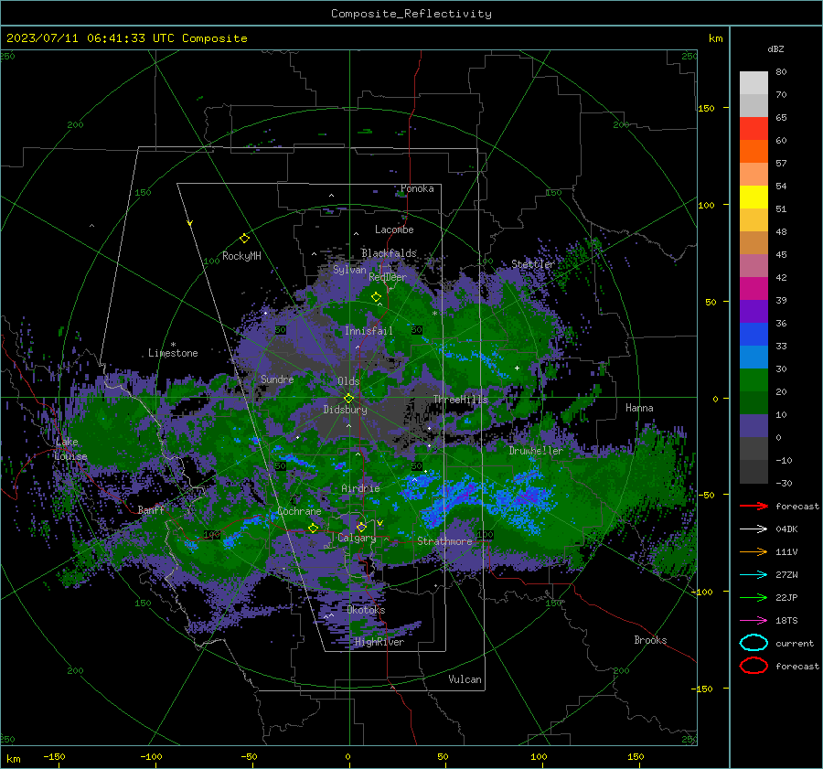Pick the purple 36–39 dBZ swatch
The image size is (823, 769).
pyautogui.click(x=754, y=311)
